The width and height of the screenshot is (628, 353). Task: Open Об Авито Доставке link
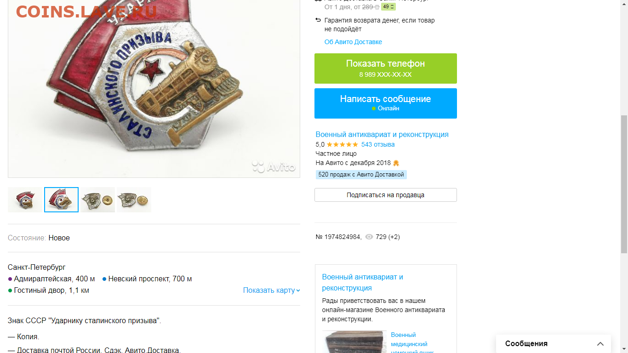pyautogui.click(x=353, y=42)
